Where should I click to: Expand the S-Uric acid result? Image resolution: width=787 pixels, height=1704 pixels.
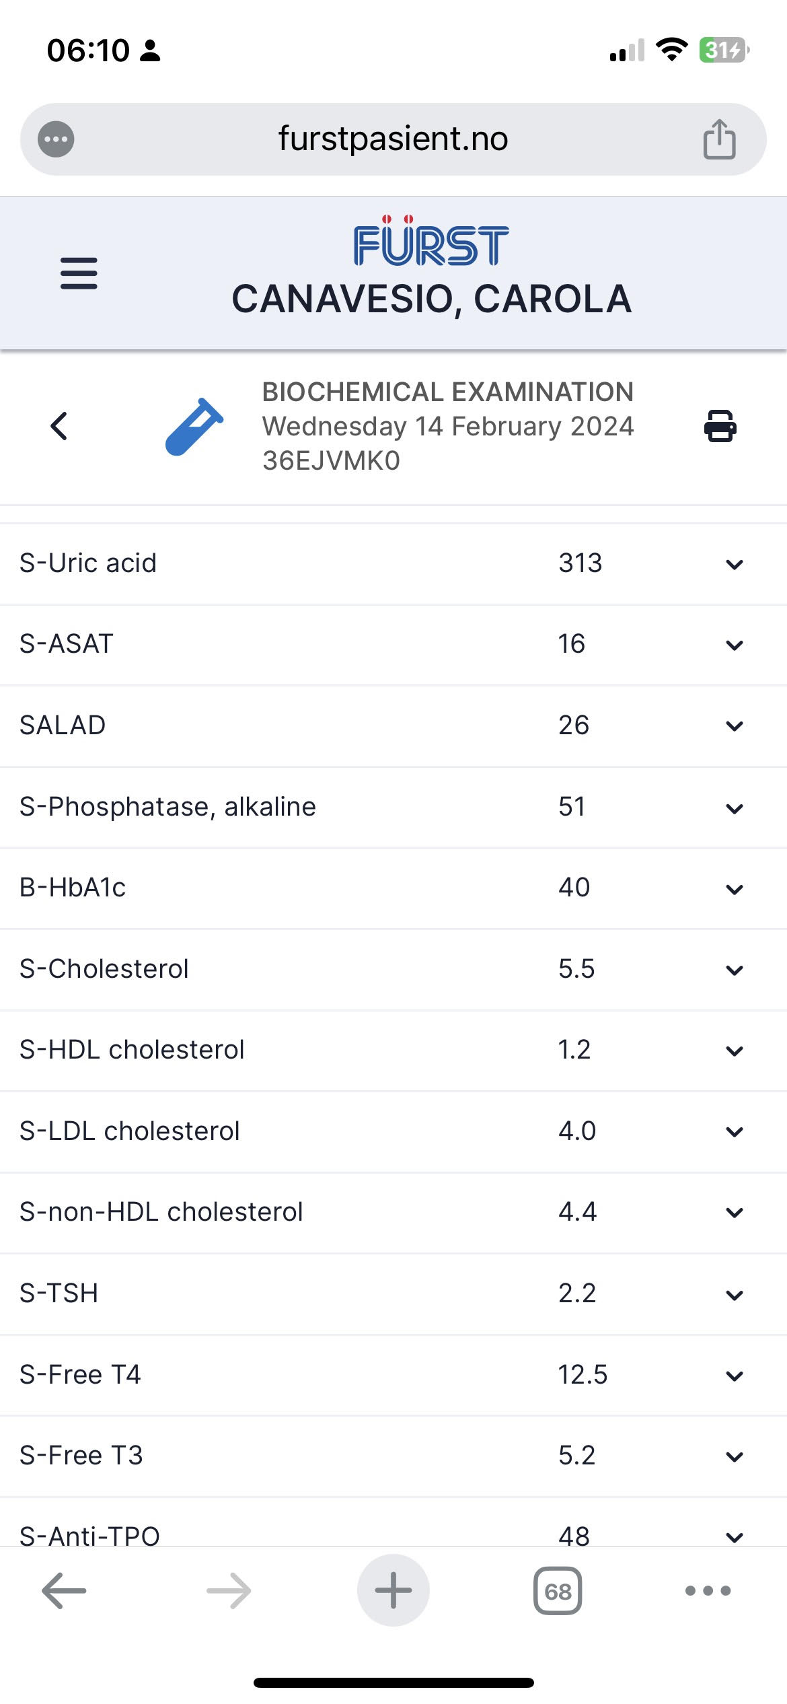tap(735, 564)
